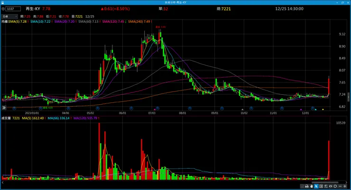
Task: Click the latest red volume bar
Action: pos(329,160)
